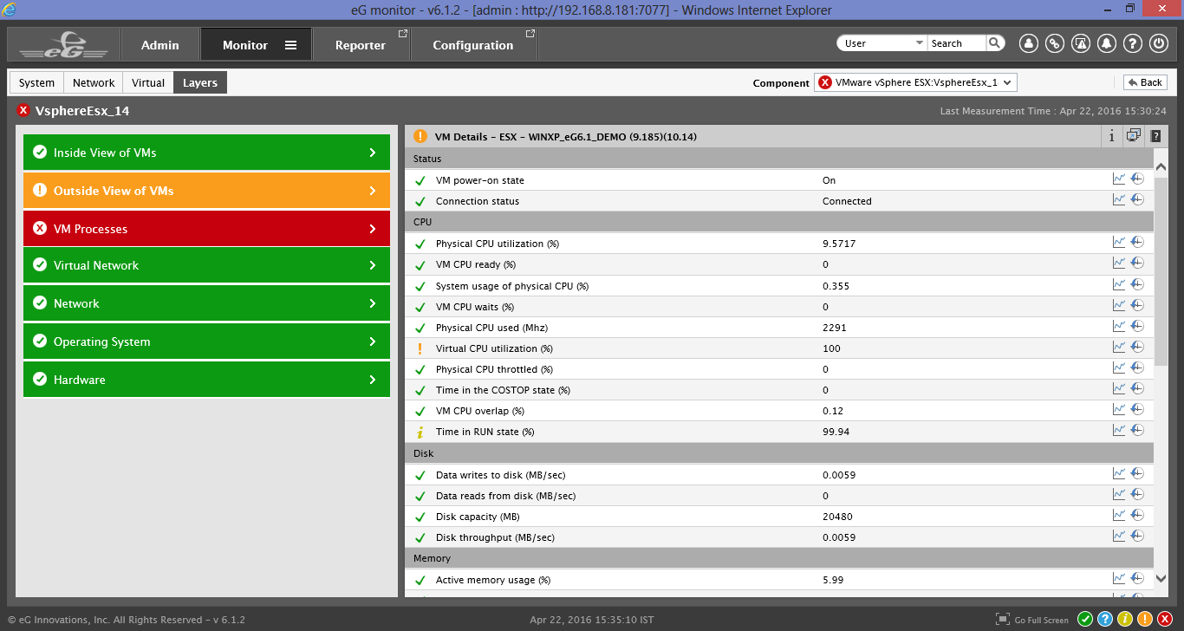Click the info icon in VM Details header

[1112, 136]
